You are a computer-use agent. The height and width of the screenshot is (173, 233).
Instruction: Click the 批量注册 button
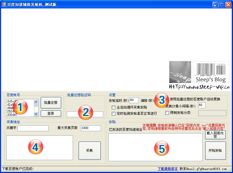[x=51, y=103]
